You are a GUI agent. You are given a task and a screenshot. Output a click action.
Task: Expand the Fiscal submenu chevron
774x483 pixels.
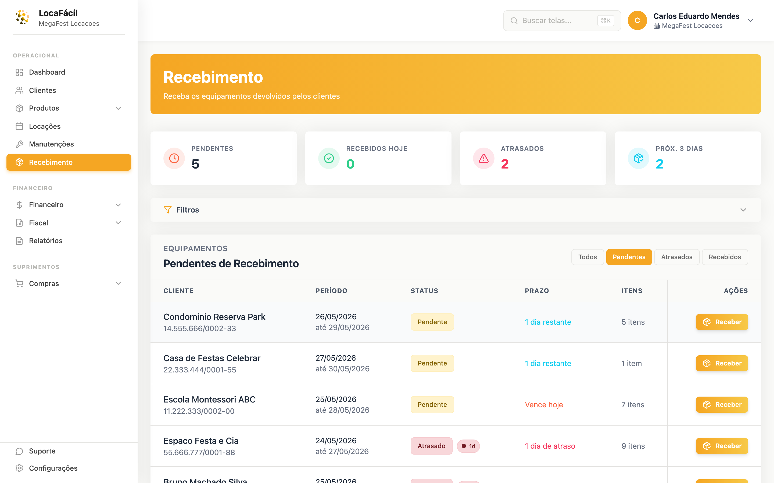click(118, 223)
